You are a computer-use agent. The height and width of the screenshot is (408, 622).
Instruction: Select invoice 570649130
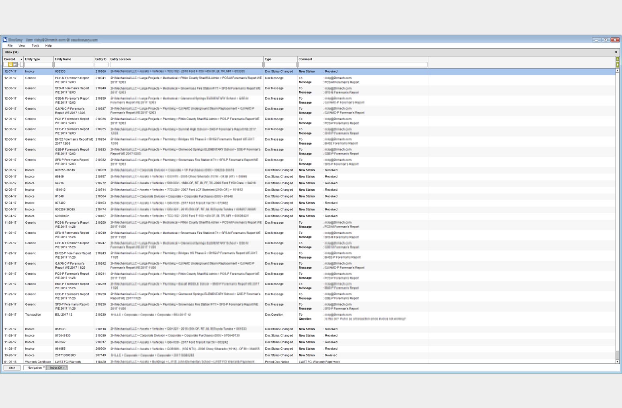pyautogui.click(x=309, y=336)
